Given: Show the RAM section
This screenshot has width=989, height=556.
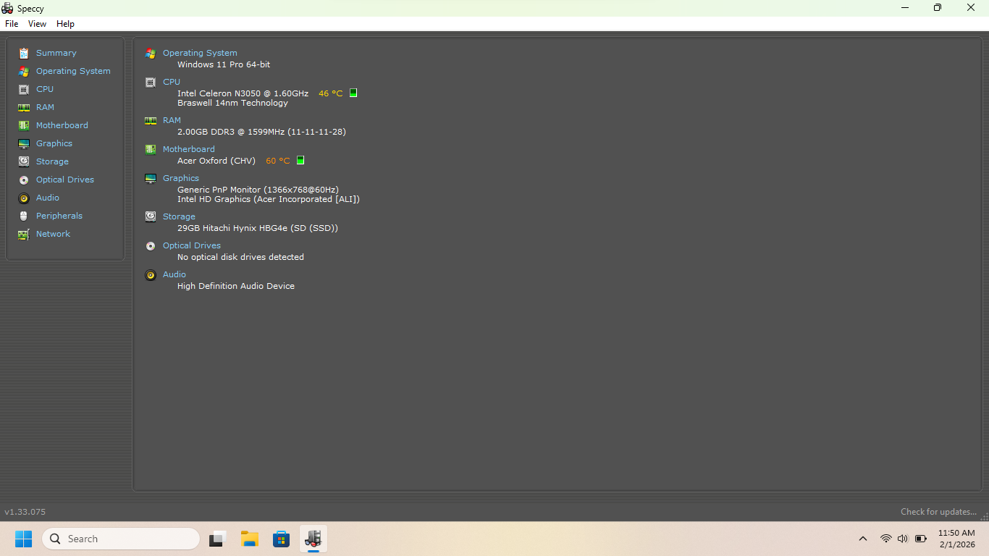Looking at the screenshot, I should pos(45,107).
